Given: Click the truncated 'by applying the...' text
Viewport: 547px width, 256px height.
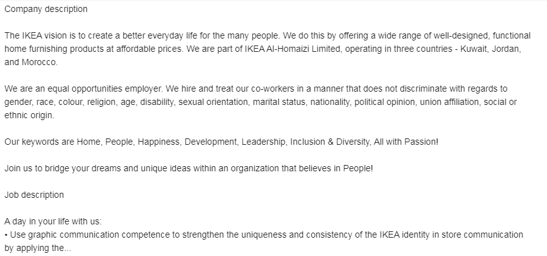Looking at the screenshot, I should tap(38, 248).
